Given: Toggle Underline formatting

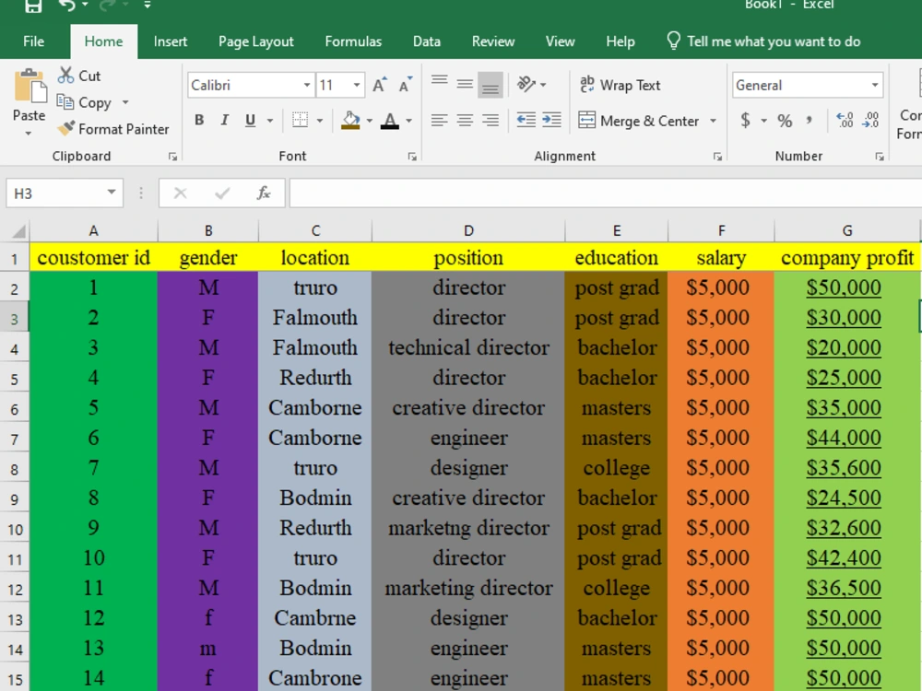Looking at the screenshot, I should 251,121.
